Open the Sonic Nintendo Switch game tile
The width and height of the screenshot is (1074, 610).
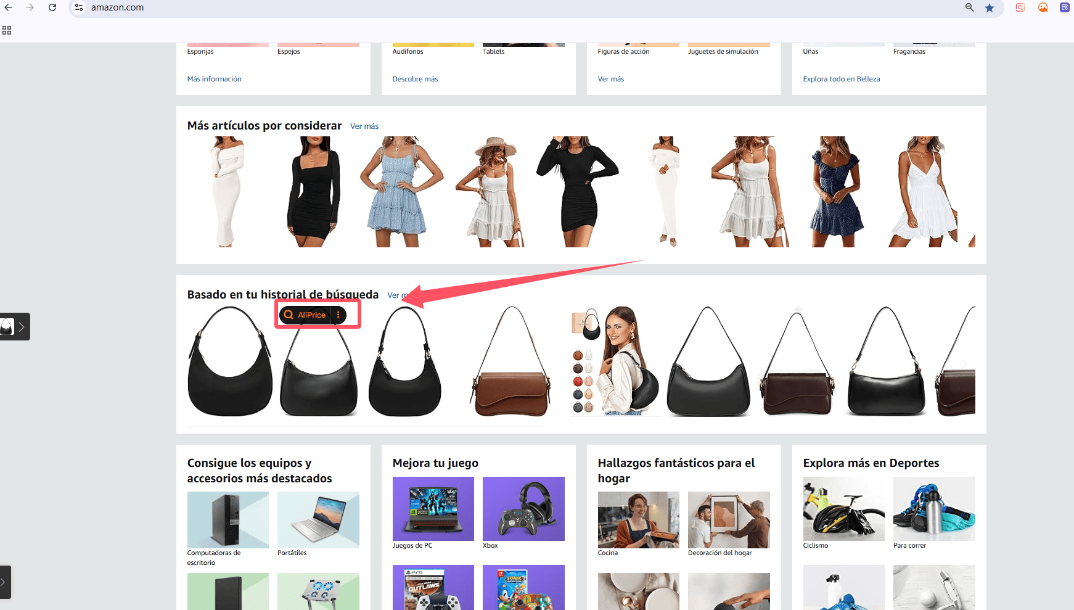click(523, 587)
